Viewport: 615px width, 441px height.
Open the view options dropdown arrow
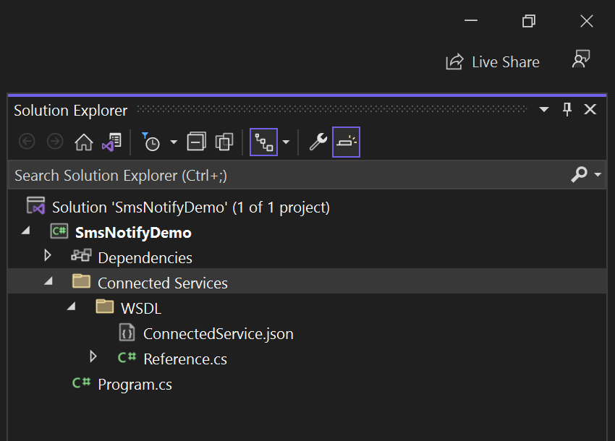pos(286,142)
